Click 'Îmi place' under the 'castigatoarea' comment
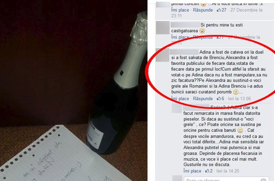Viewport: 275px width, 181px height. [180, 37]
